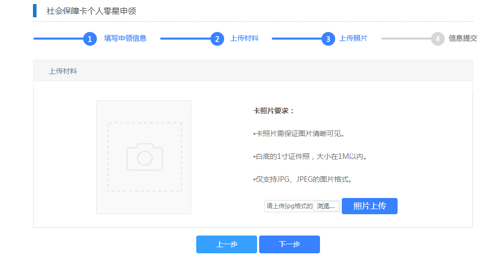The width and height of the screenshot is (500, 266).
Task: Click the blue bar beside the page title
Action: [x=35, y=11]
